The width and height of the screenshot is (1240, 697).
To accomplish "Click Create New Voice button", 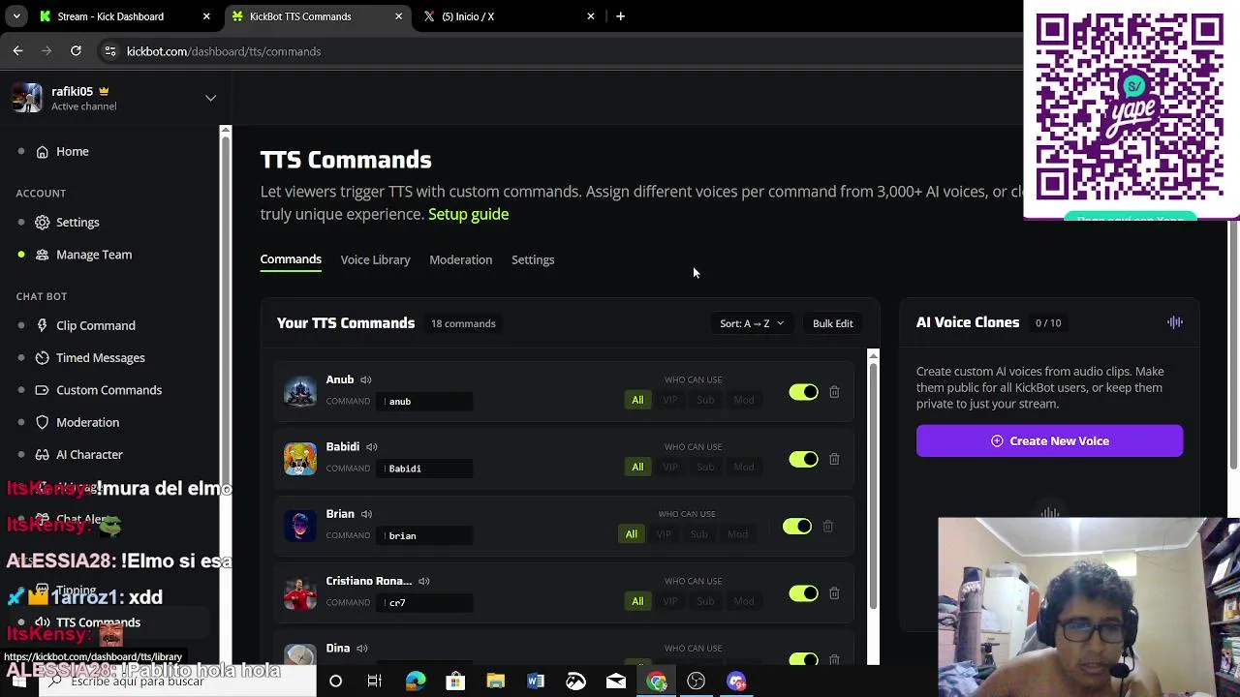I will tap(1049, 441).
